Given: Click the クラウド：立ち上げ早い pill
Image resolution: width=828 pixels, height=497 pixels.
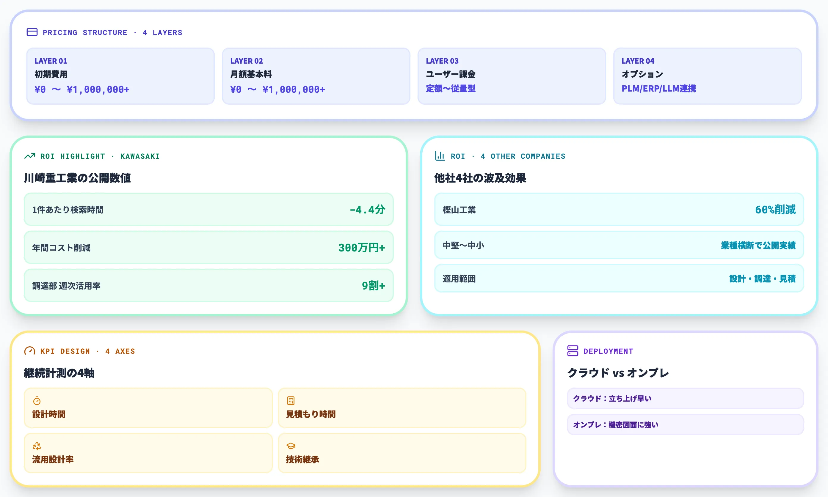Looking at the screenshot, I should 685,398.
